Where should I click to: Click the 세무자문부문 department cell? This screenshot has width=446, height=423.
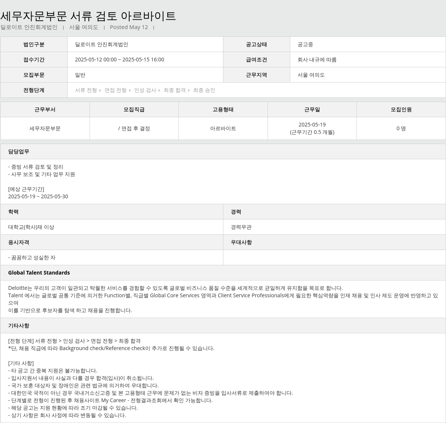click(45, 128)
